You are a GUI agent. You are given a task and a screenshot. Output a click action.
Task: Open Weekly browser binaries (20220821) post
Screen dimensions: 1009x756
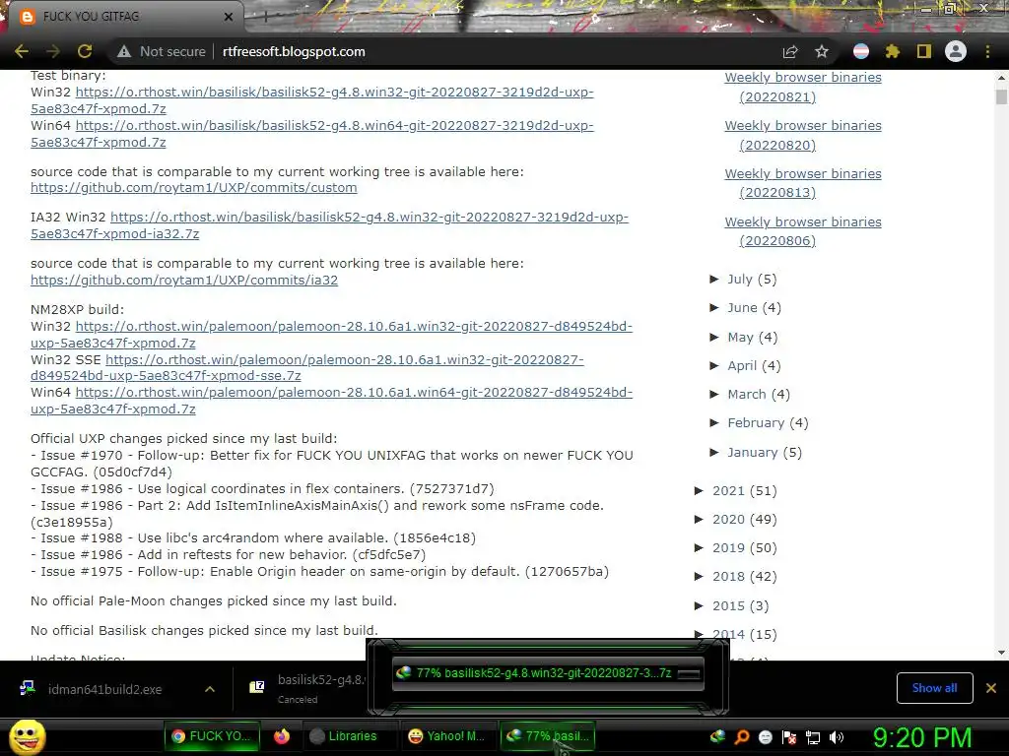coord(803,87)
